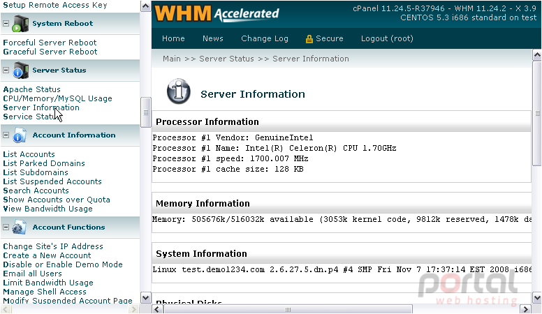Viewport: 542px width, 314px height.
Task: Click the System Information heading
Action: click(202, 254)
